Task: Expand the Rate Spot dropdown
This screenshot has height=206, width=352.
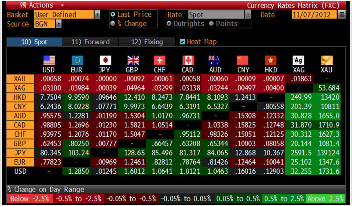Action: tap(248, 15)
